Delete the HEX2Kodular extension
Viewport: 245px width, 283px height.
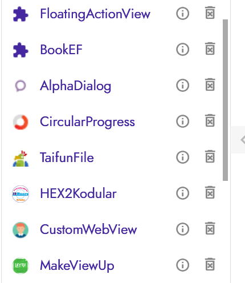tap(210, 192)
